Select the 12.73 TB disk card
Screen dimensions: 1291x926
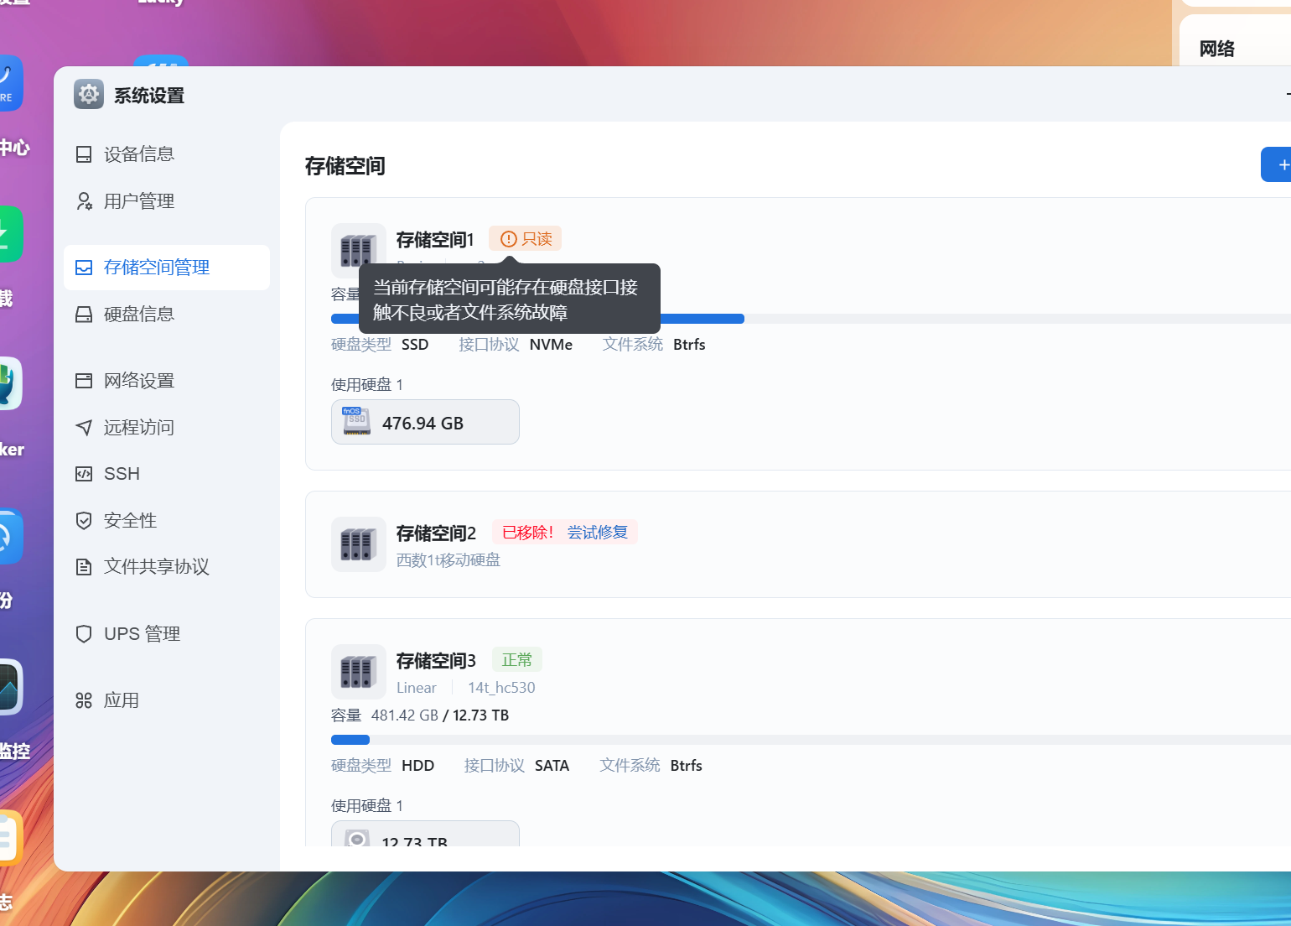425,834
